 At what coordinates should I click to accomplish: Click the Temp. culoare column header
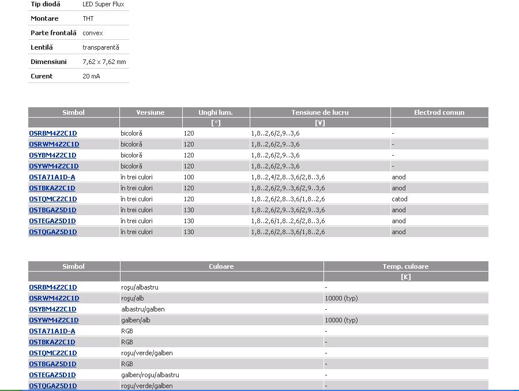point(406,266)
